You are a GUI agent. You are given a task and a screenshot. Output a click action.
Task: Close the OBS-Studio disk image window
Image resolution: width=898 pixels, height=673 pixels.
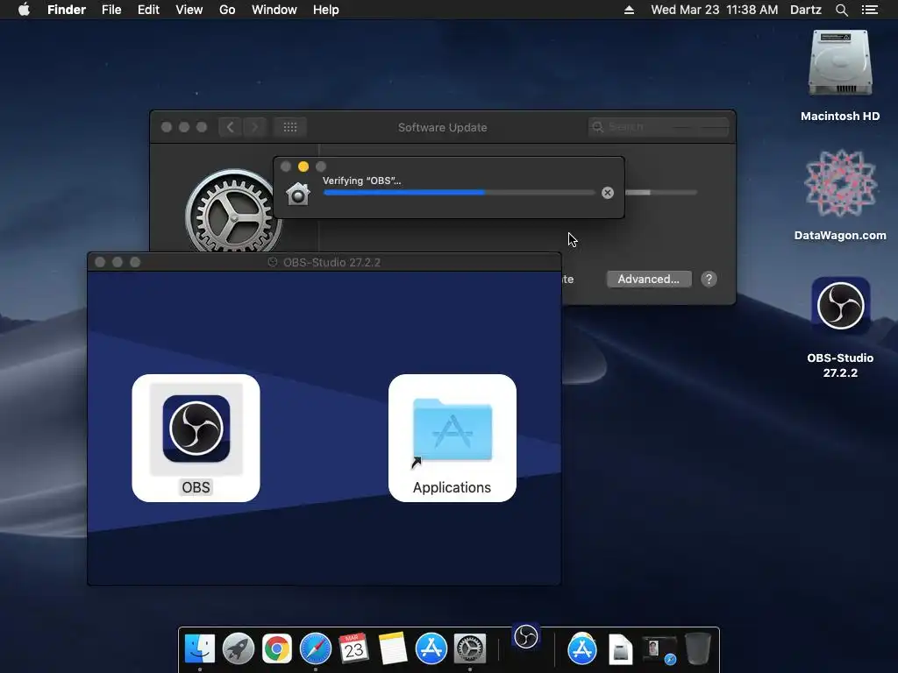click(100, 262)
